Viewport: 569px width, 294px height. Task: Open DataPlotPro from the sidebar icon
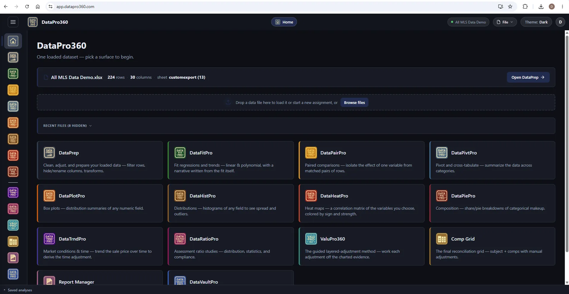click(13, 123)
